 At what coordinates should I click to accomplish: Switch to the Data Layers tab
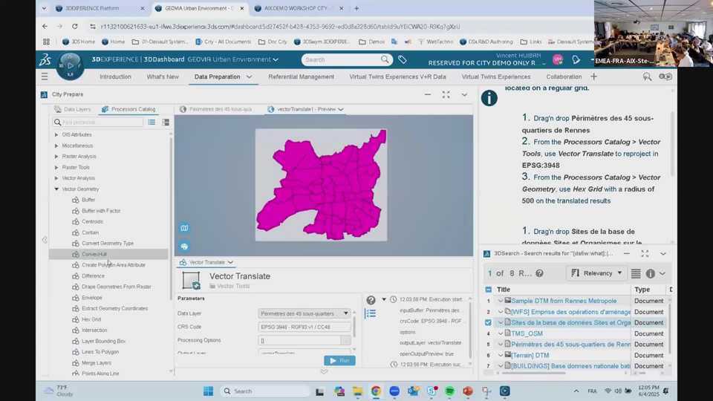point(73,110)
